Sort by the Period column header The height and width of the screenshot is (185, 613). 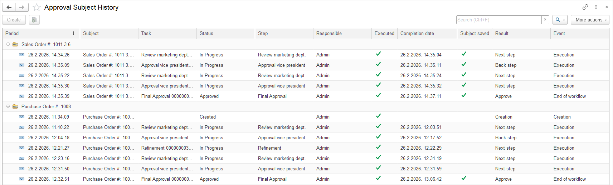coord(39,33)
